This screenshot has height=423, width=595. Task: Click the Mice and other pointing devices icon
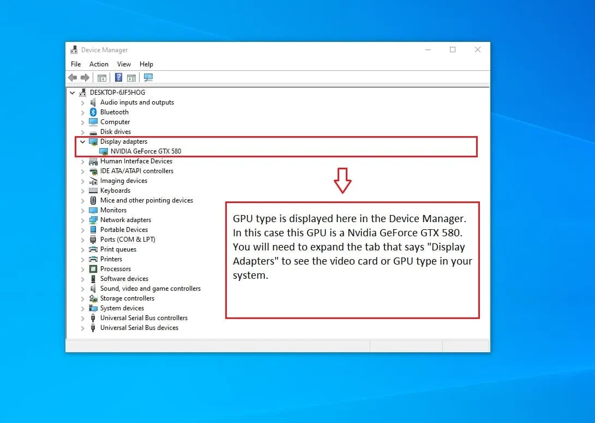(x=93, y=200)
